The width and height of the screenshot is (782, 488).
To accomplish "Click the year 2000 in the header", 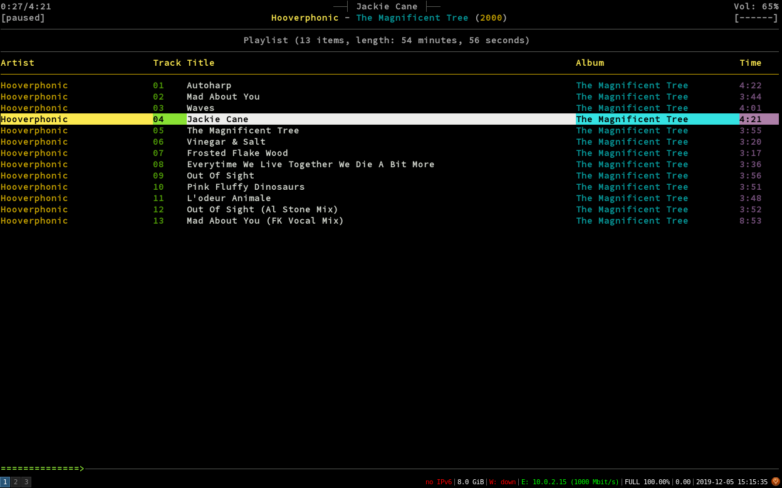I will click(x=491, y=18).
